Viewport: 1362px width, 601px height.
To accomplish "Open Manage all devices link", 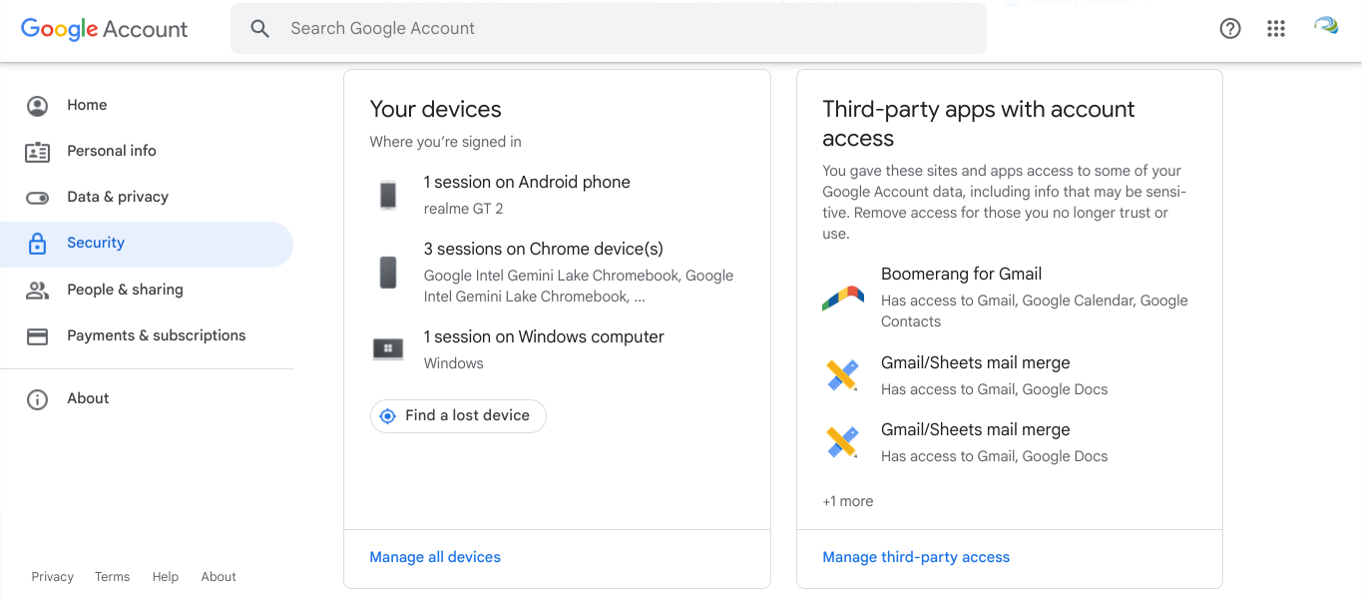I will (x=435, y=557).
